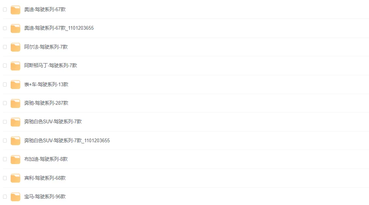Viewport: 369px width, 205px height.
Task: Click folder icon beside 阿尔法-驾驶系列-7款
Action: coord(15,47)
